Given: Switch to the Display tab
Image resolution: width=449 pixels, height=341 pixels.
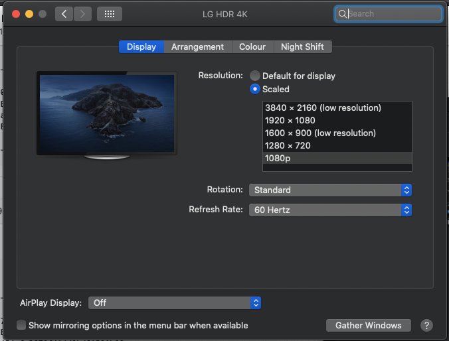Looking at the screenshot, I should pos(141,46).
